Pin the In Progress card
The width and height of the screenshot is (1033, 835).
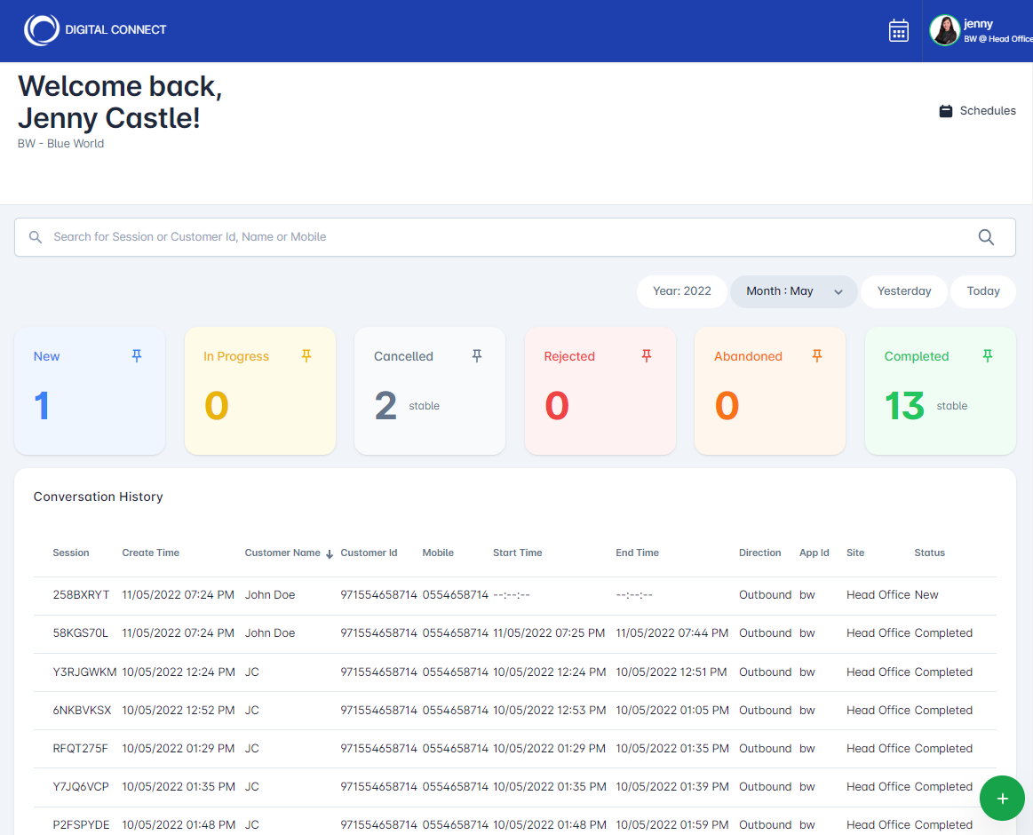pyautogui.click(x=306, y=356)
